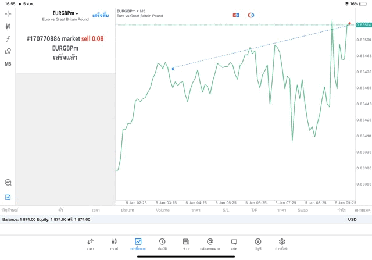Open the ประวัติ history tab
The width and height of the screenshot is (372, 260).
pyautogui.click(x=162, y=244)
